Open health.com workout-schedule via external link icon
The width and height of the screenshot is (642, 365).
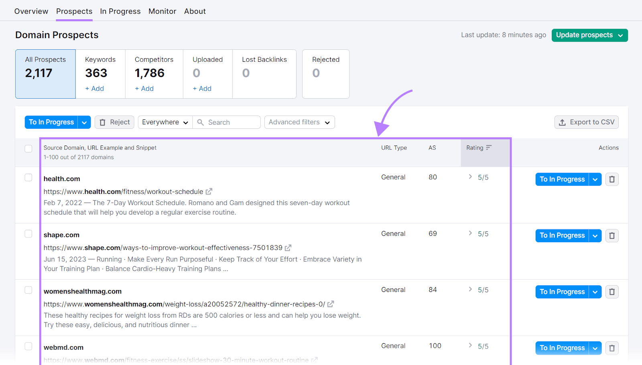coord(209,191)
